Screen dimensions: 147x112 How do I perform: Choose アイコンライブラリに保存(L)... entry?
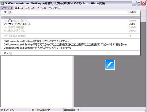tap(70, 24)
